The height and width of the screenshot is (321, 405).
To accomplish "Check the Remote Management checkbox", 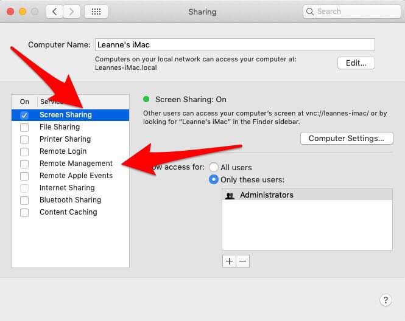I will coord(24,164).
